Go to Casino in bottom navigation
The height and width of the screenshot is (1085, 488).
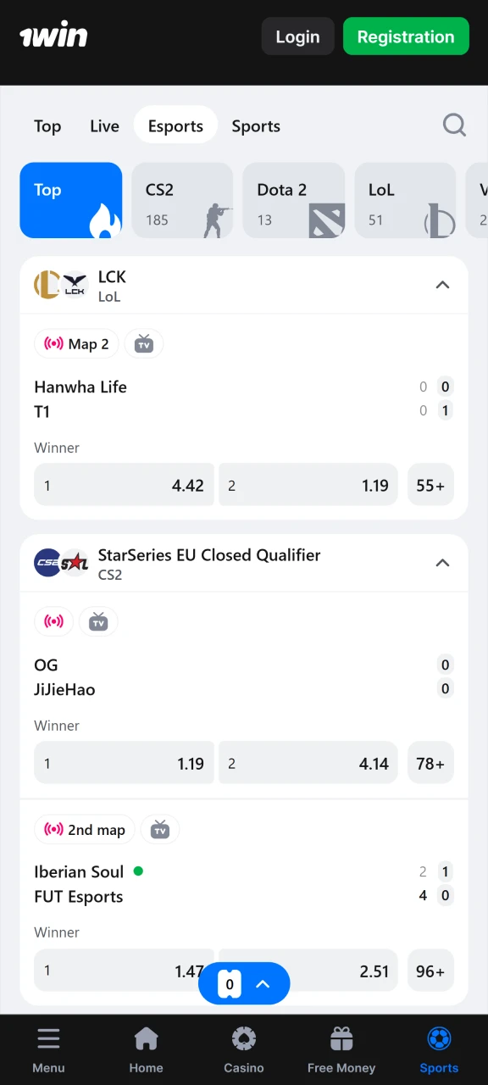[x=244, y=1049]
